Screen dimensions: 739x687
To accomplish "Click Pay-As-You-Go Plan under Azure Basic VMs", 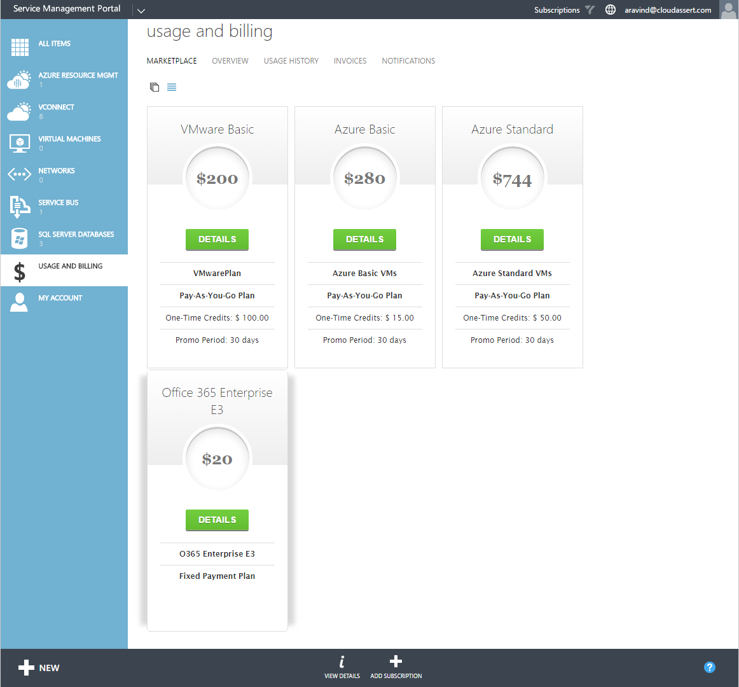I will tap(365, 296).
